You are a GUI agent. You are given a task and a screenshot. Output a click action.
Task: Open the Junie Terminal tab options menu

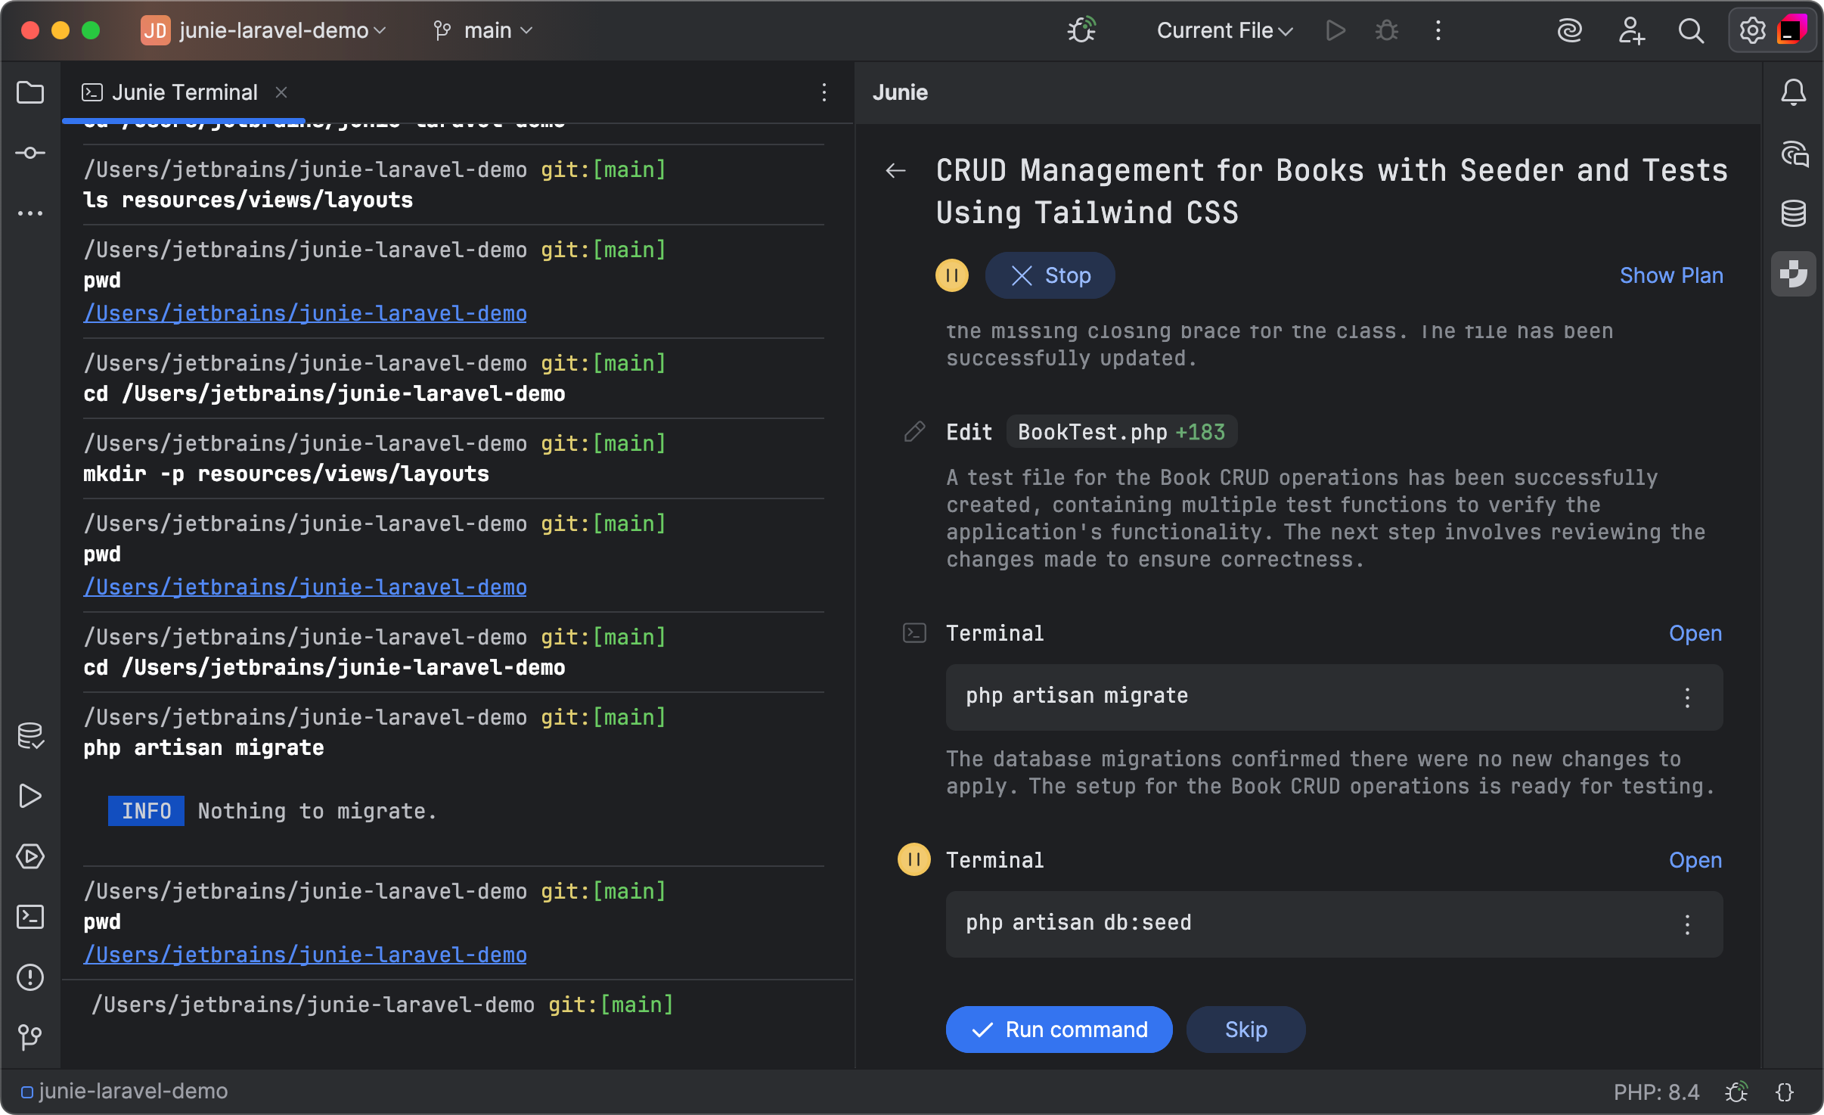pos(824,92)
